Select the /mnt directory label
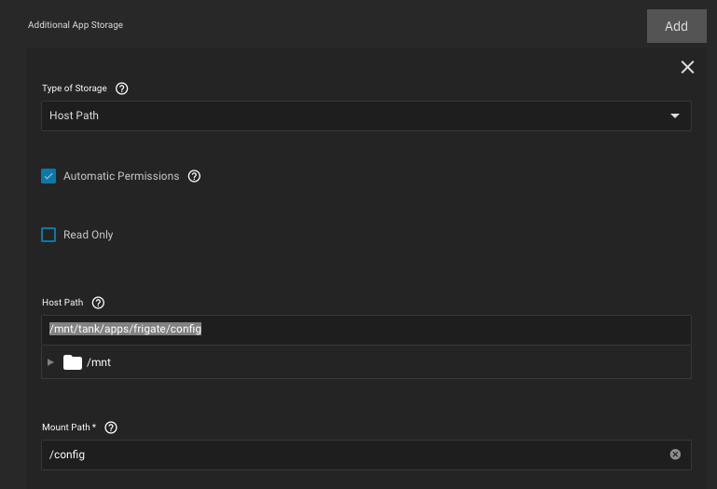This screenshot has width=717, height=489. click(99, 362)
